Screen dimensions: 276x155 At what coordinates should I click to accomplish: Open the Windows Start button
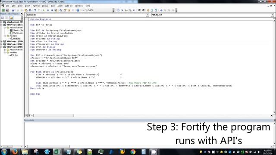click(4, 152)
